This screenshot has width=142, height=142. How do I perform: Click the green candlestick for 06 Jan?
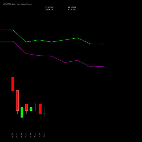click(22, 112)
